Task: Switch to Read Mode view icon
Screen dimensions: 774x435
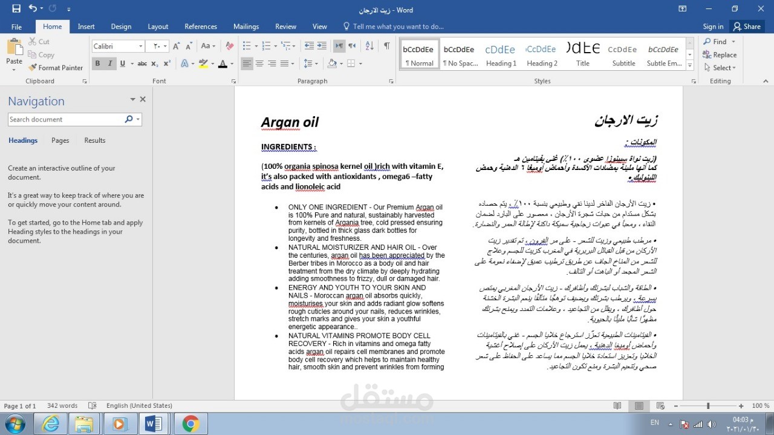Action: tap(617, 405)
